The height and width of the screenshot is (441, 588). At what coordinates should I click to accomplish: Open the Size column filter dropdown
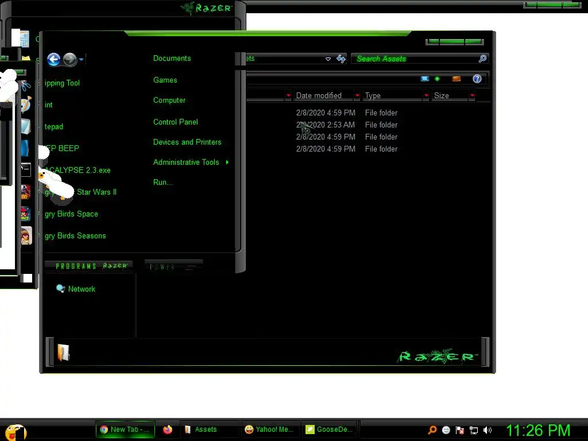[x=472, y=96]
